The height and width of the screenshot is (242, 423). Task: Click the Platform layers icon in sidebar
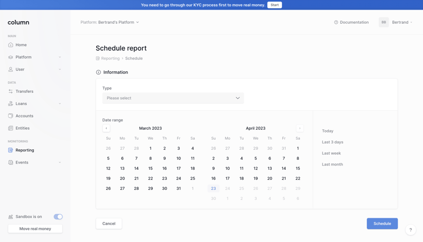pyautogui.click(x=11, y=57)
